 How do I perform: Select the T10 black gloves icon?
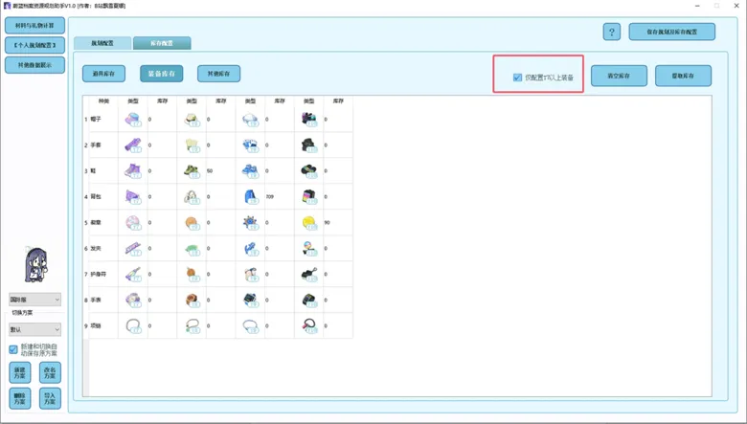coord(309,145)
